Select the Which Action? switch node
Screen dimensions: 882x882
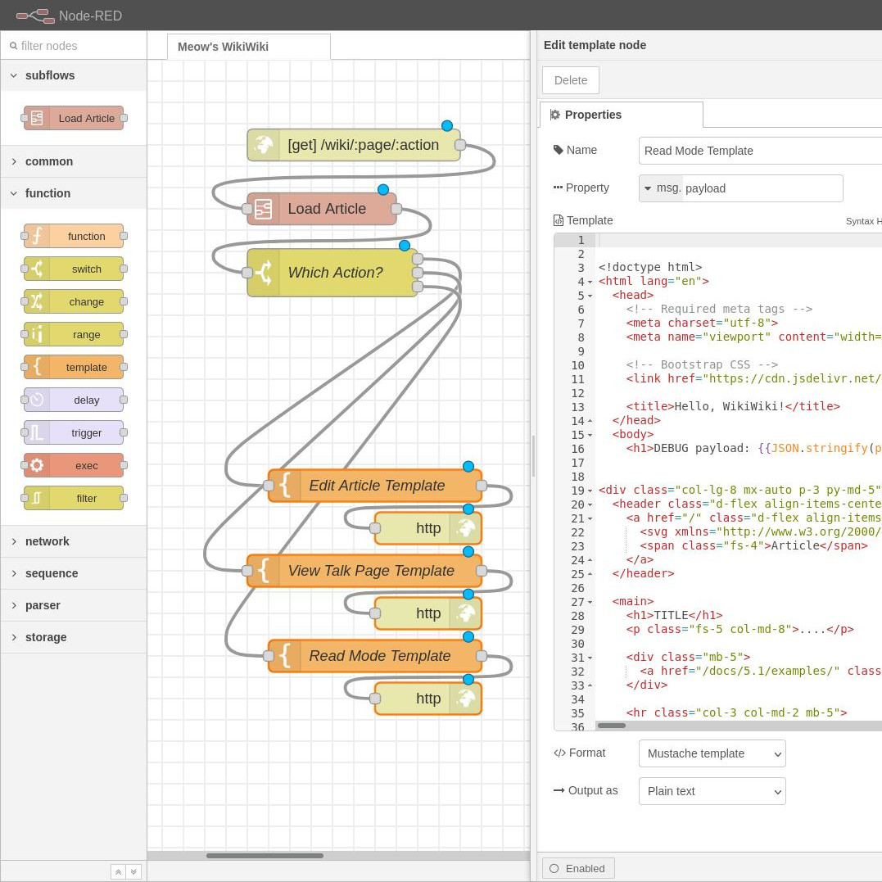(332, 273)
